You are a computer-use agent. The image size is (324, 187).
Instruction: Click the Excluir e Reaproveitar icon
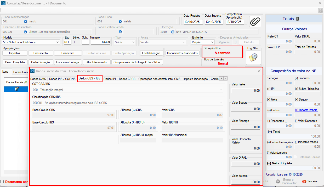click(277, 181)
